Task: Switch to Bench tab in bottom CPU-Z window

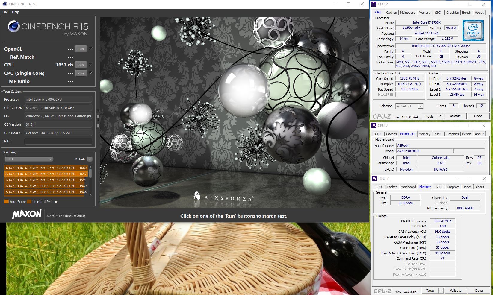Action: coord(467,187)
